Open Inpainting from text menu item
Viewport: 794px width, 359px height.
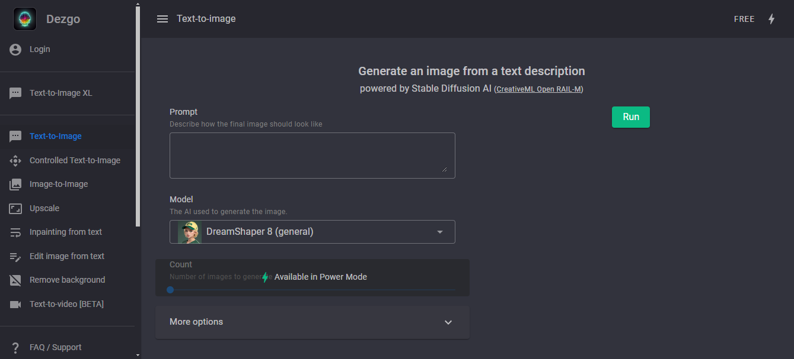[65, 232]
